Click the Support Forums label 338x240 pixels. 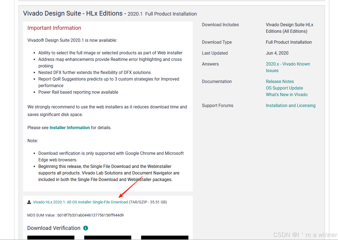click(x=218, y=105)
